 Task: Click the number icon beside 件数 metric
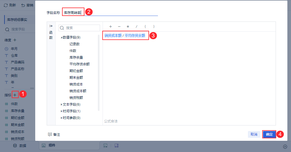coord(6,104)
